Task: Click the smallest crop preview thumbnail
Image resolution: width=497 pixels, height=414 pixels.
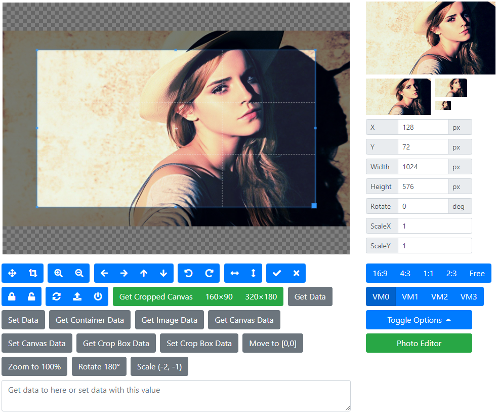Action: [x=442, y=105]
